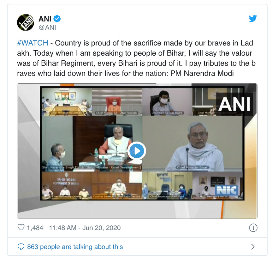Click the ANI display name
Screen dimensions: 272x261
[45, 19]
